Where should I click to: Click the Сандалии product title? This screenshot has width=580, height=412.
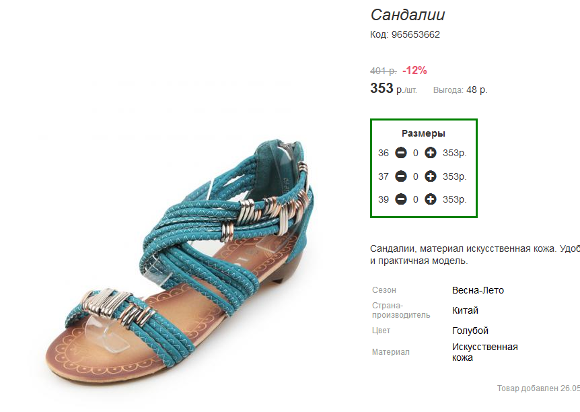(408, 15)
